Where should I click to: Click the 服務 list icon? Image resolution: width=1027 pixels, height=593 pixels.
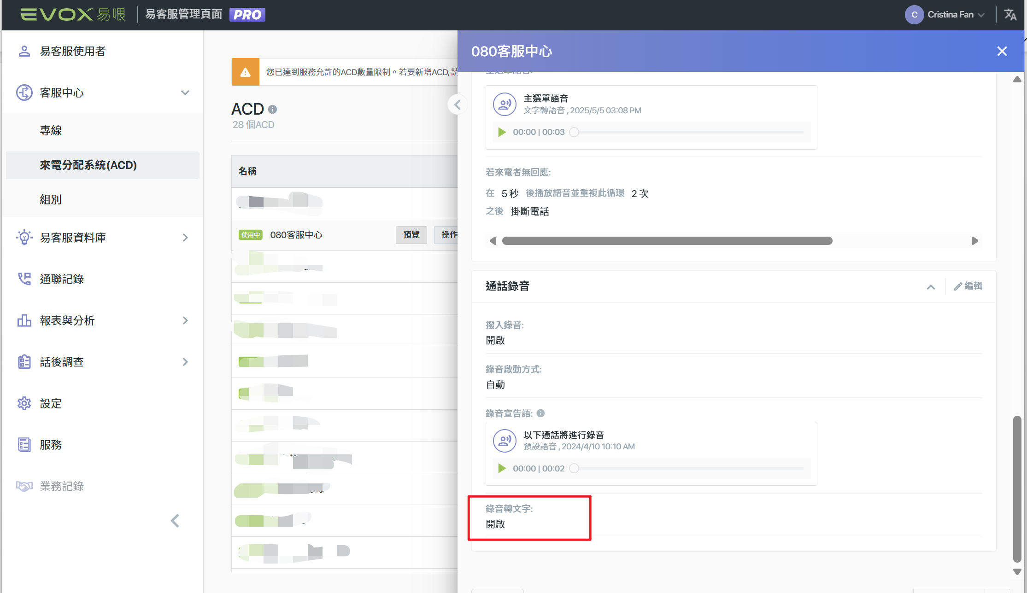coord(24,445)
